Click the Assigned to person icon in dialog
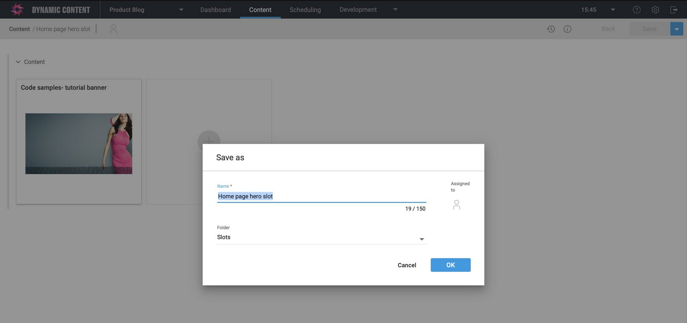The width and height of the screenshot is (687, 323). tap(456, 205)
